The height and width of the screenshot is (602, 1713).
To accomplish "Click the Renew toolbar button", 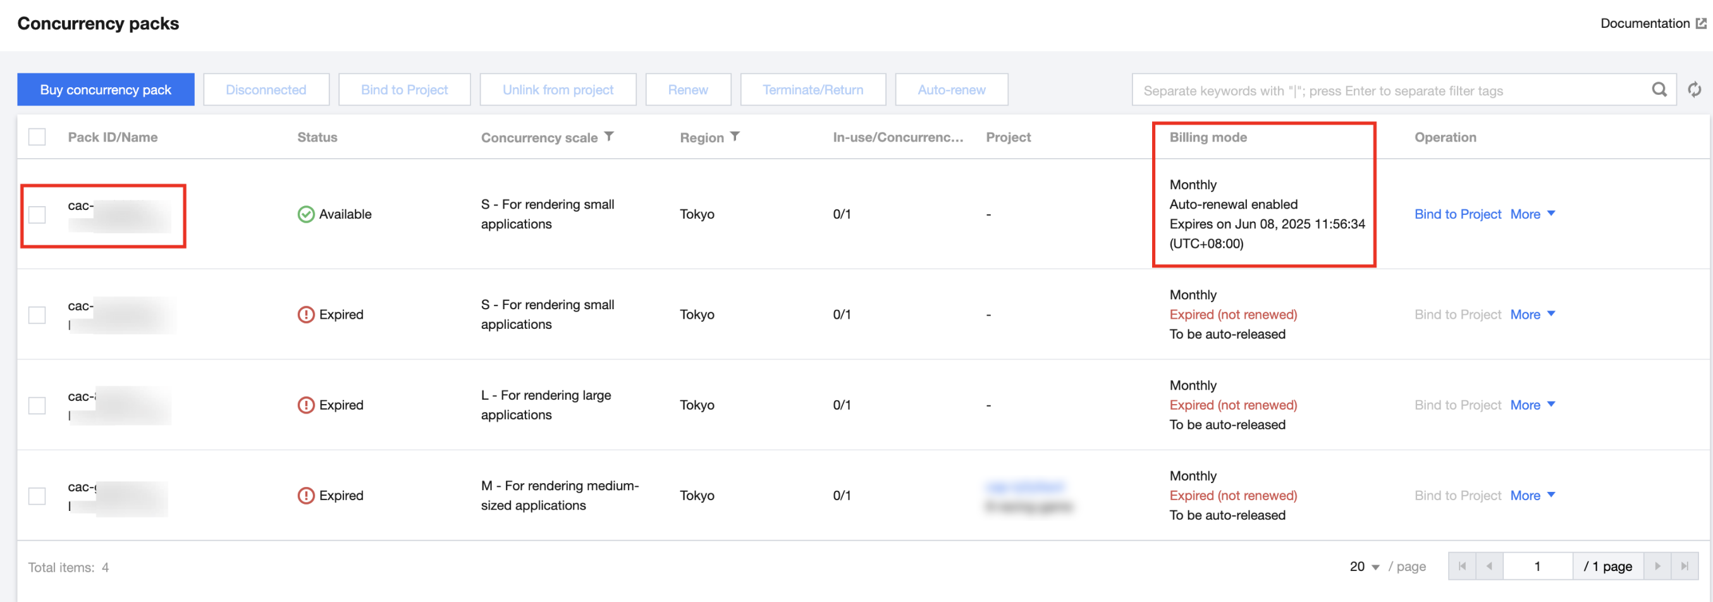I will (687, 90).
